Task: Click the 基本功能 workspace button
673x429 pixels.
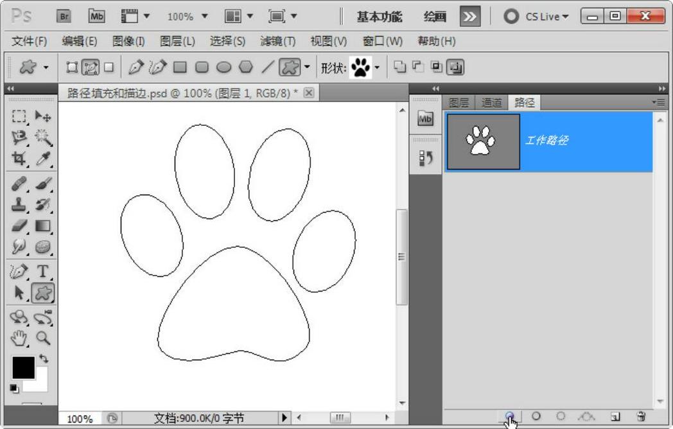Action: [x=380, y=17]
